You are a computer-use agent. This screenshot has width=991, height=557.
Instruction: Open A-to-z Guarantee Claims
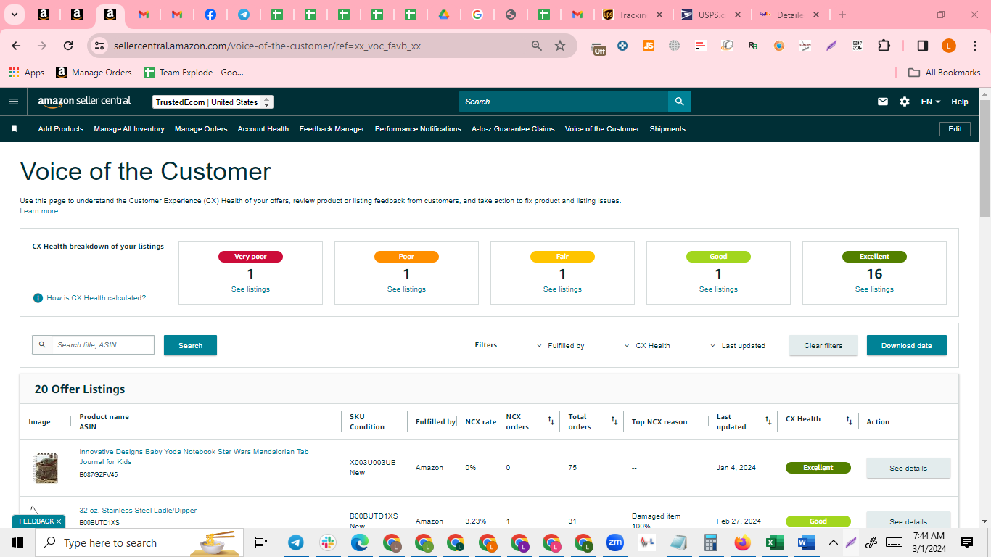tap(513, 129)
